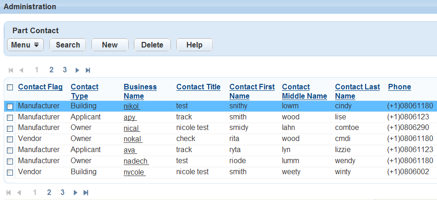Click previous page arrow in bottom pagination

19,193
